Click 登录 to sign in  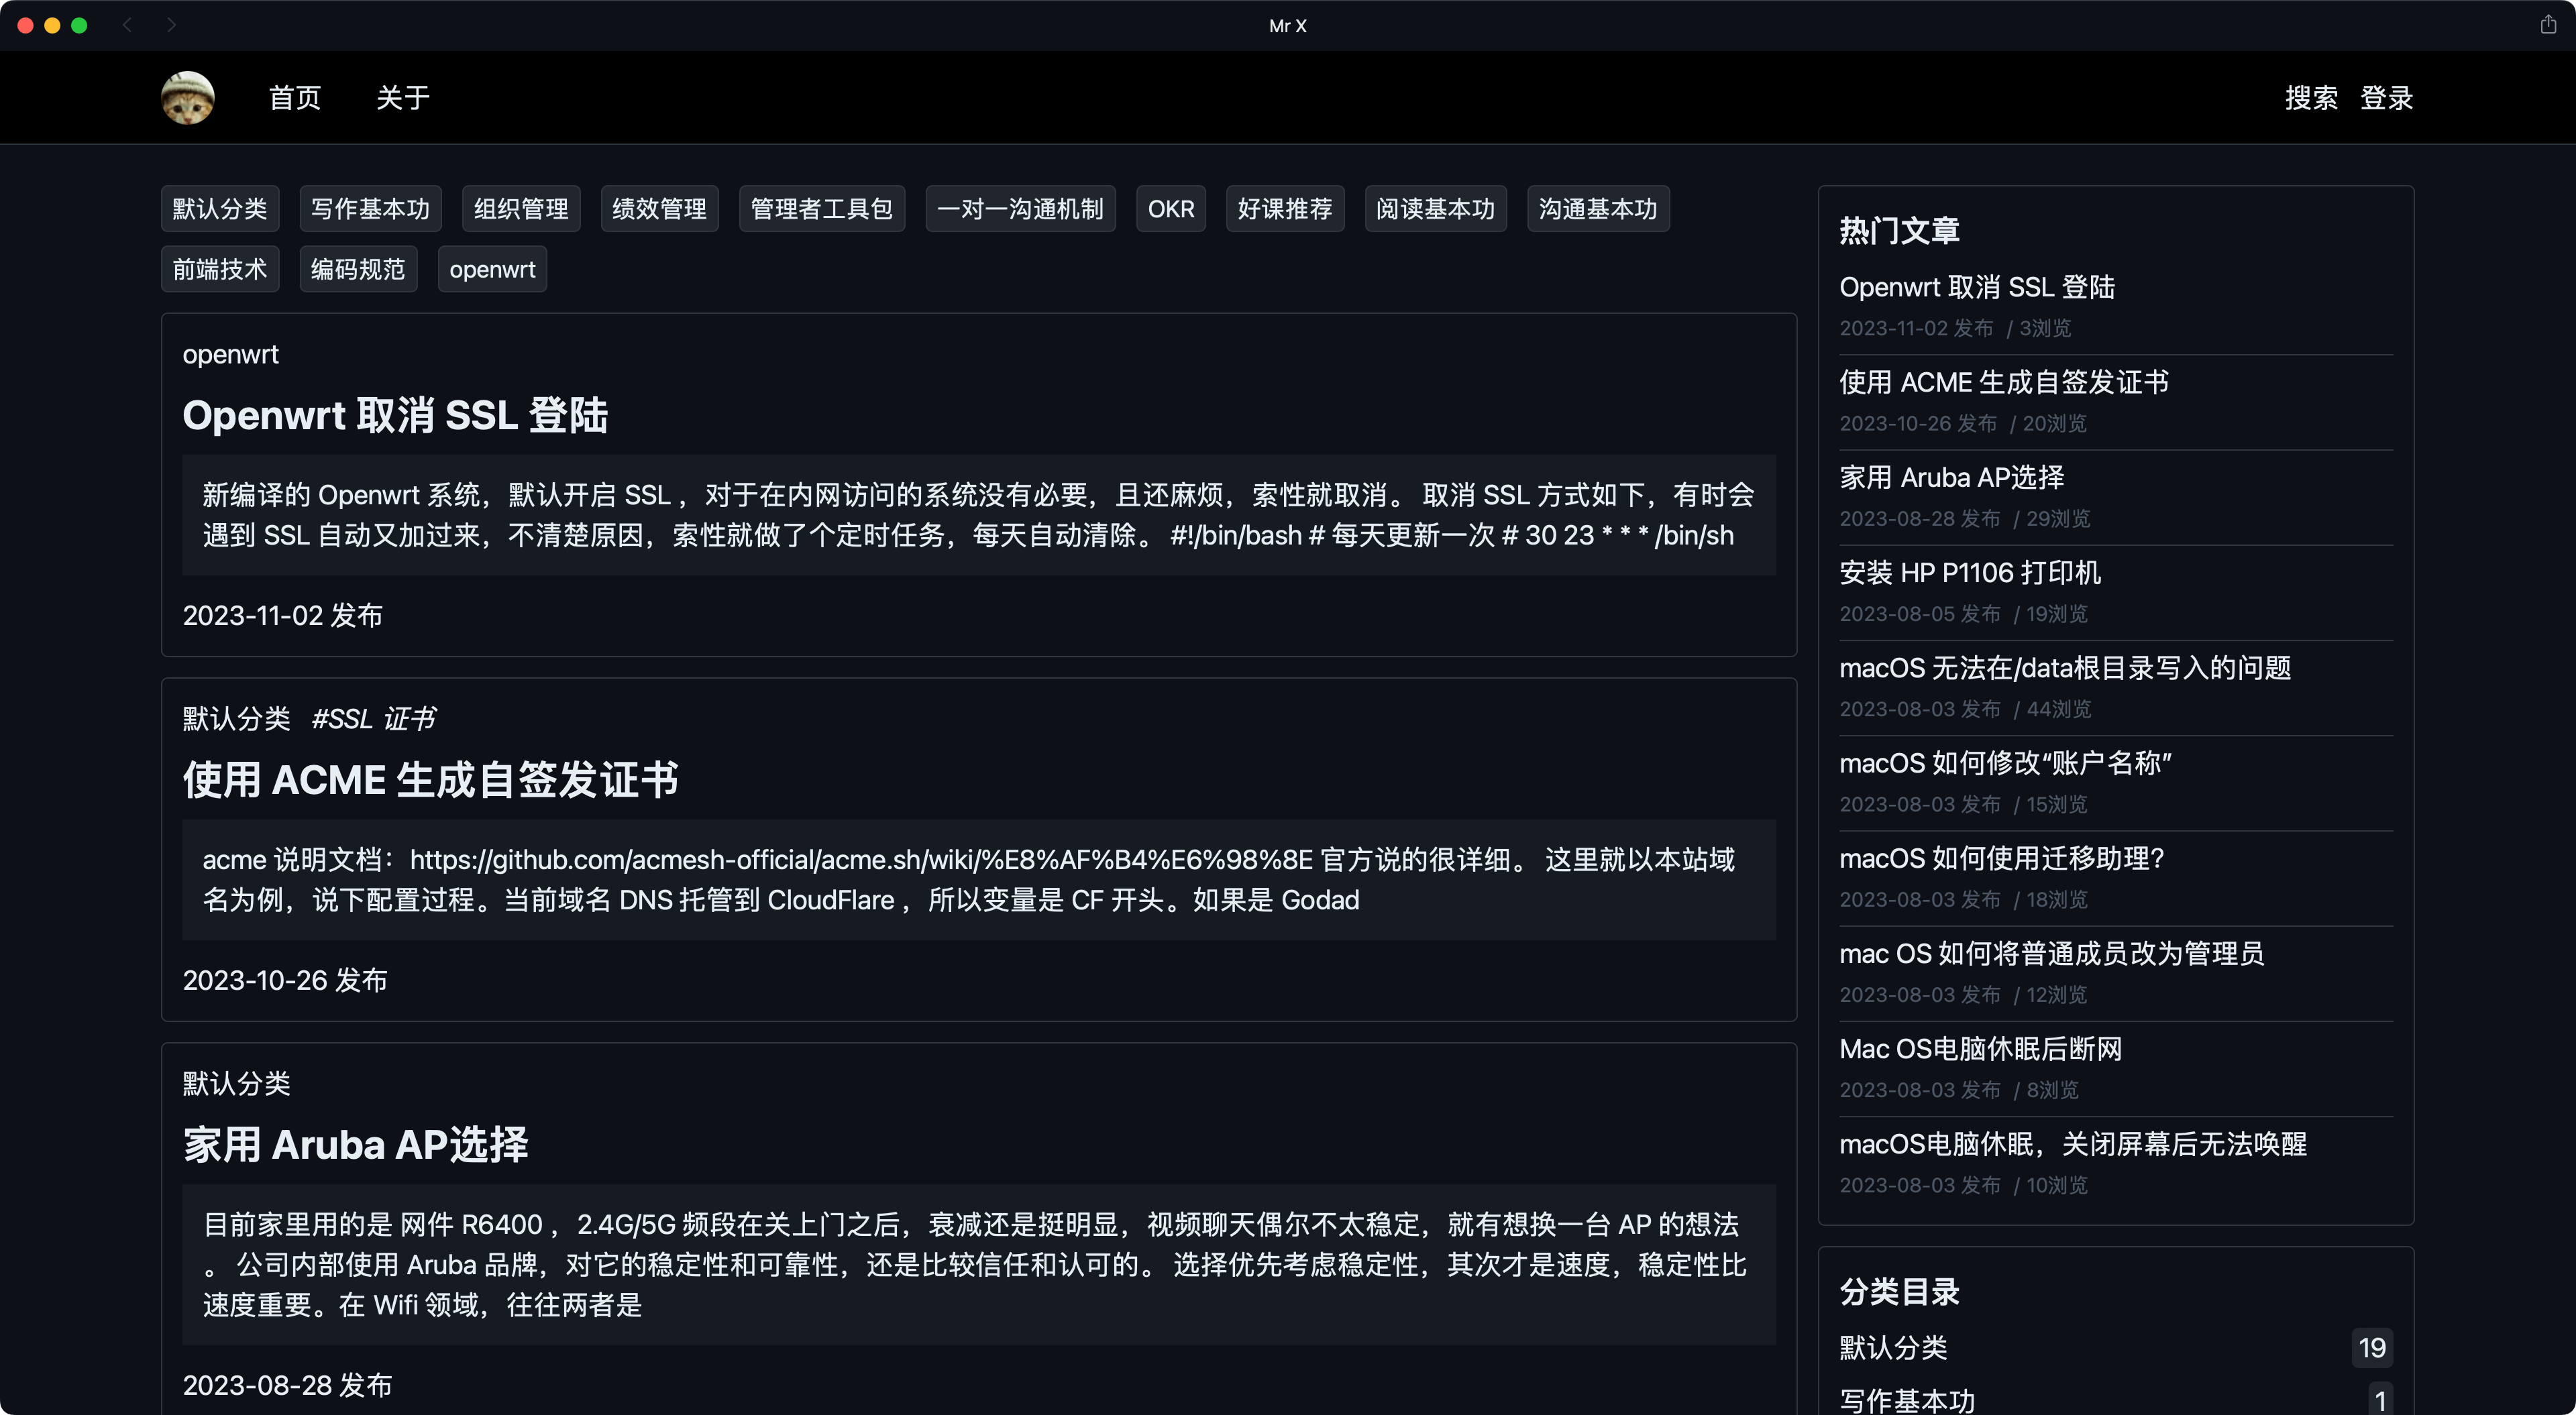point(2387,98)
